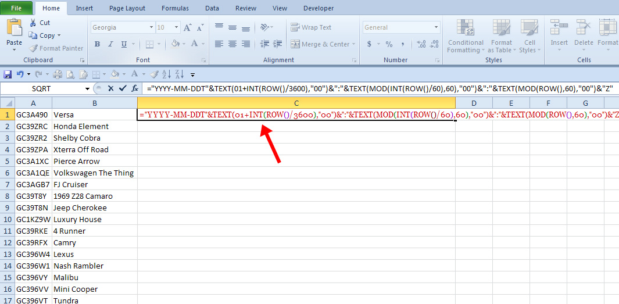Increase Decimal icon in Number group

click(421, 44)
